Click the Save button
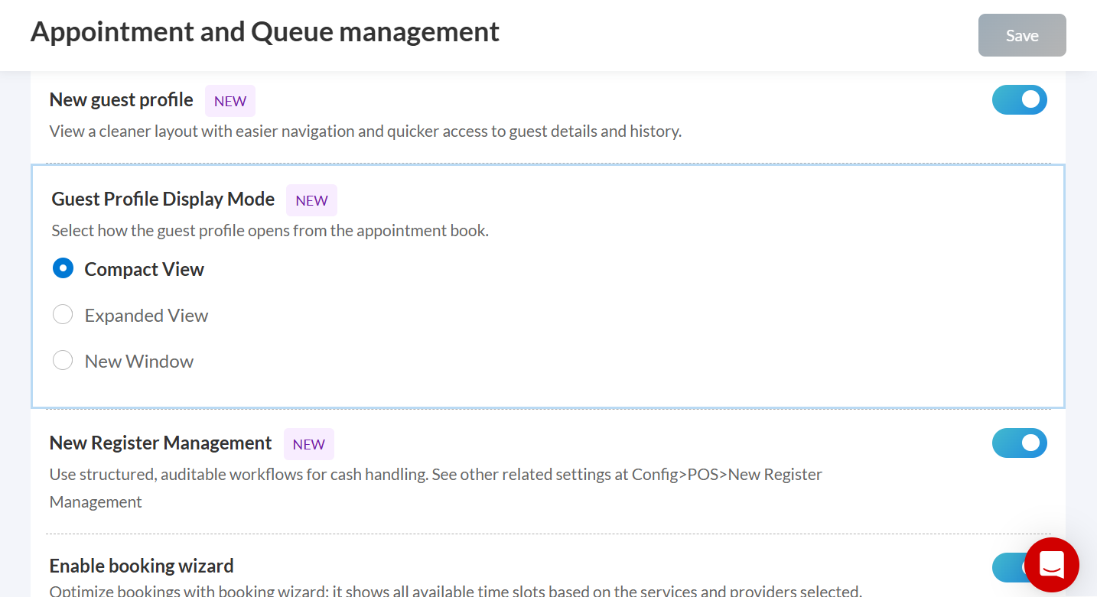Image resolution: width=1097 pixels, height=597 pixels. click(x=1021, y=35)
